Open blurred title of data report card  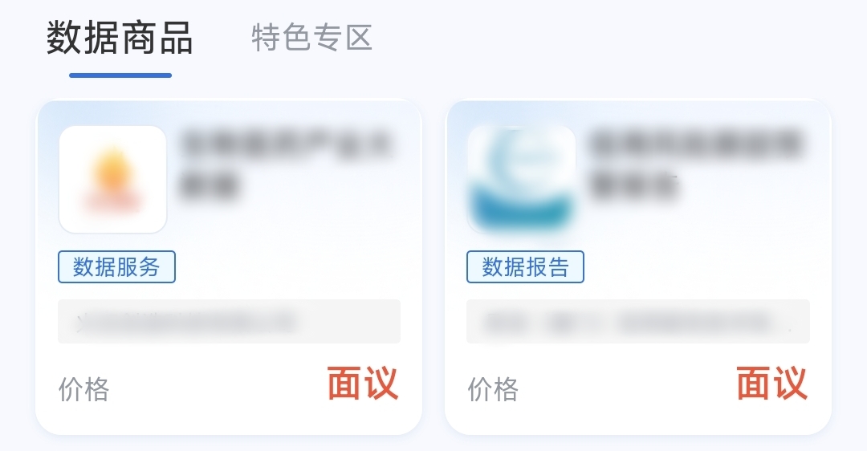695,165
